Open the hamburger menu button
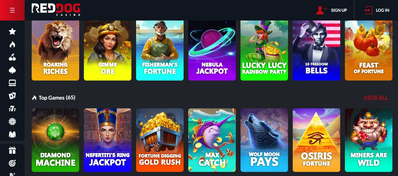 coord(12,10)
